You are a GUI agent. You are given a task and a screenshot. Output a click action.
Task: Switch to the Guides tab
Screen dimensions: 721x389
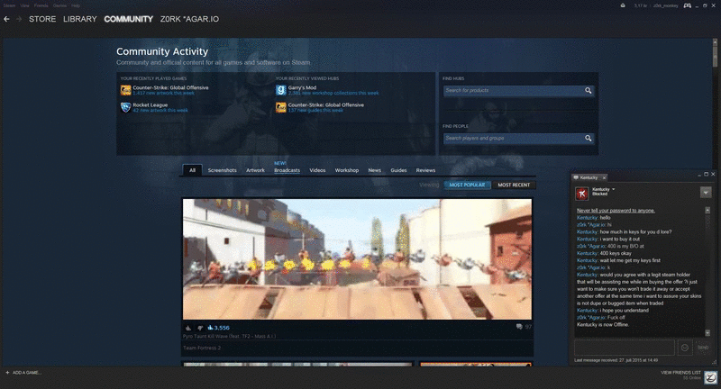click(x=398, y=170)
